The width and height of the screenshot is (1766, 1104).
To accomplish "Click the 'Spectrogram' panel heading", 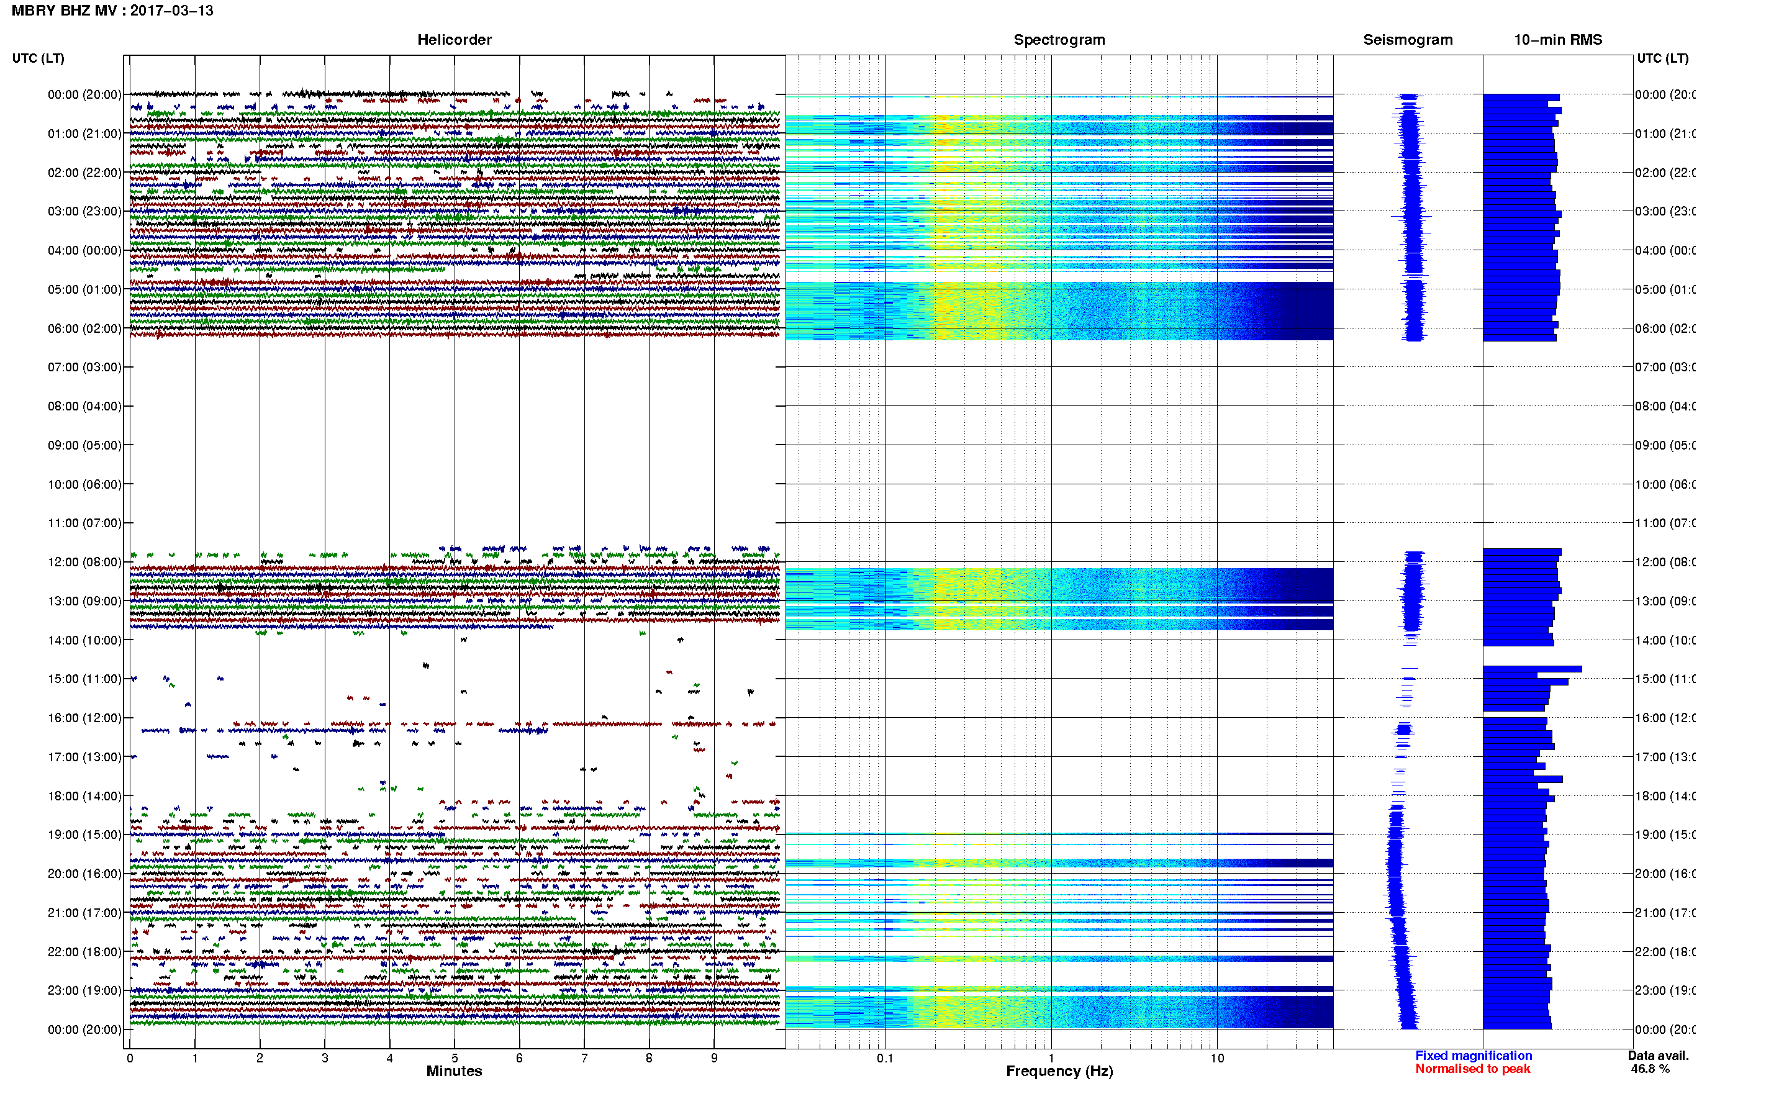I will pyautogui.click(x=1059, y=40).
